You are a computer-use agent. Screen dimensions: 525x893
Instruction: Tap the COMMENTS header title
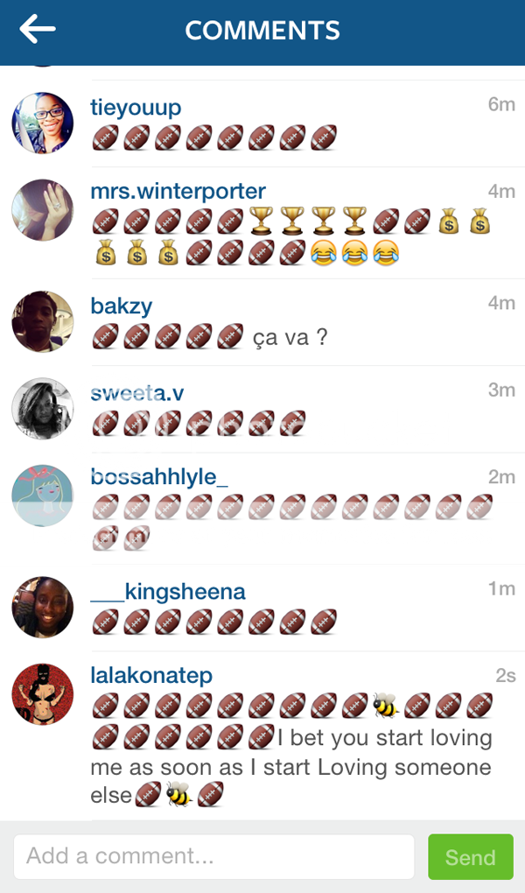[262, 30]
